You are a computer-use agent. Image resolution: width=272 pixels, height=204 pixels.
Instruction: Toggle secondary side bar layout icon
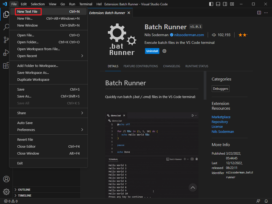225,4
